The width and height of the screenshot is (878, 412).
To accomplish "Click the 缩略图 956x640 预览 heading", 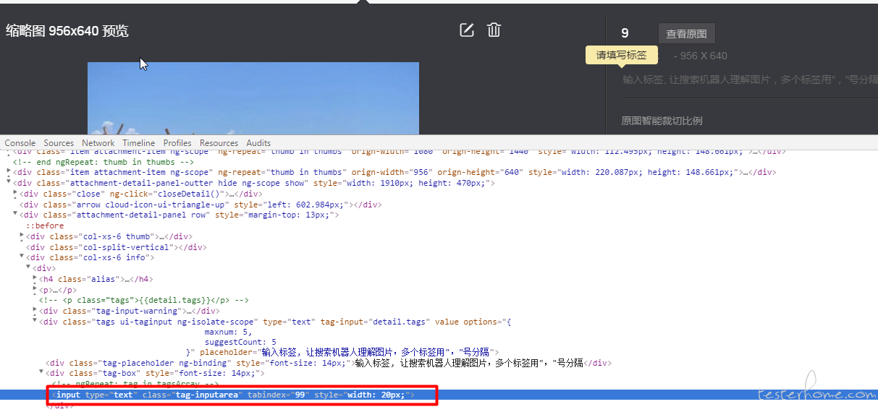I will pos(67,31).
